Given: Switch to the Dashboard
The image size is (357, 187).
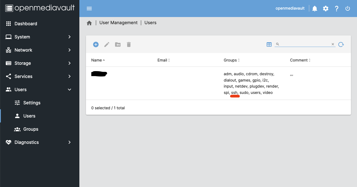Looking at the screenshot, I should (x=26, y=24).
